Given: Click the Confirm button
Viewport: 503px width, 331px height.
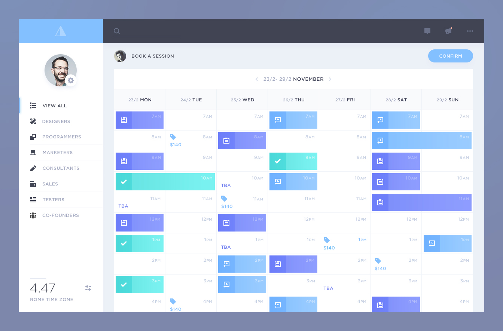Looking at the screenshot, I should point(451,56).
